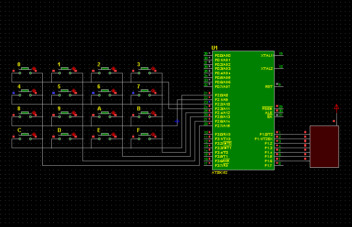Toggle the red latch on button 7

[x=153, y=90]
